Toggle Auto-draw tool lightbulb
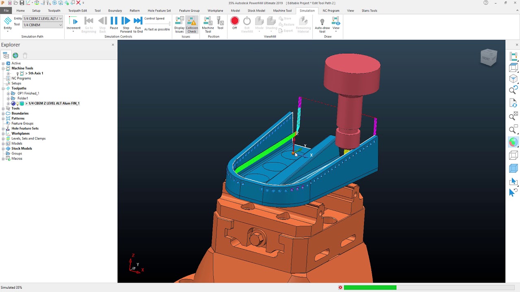This screenshot has width=520, height=292. tap(322, 24)
